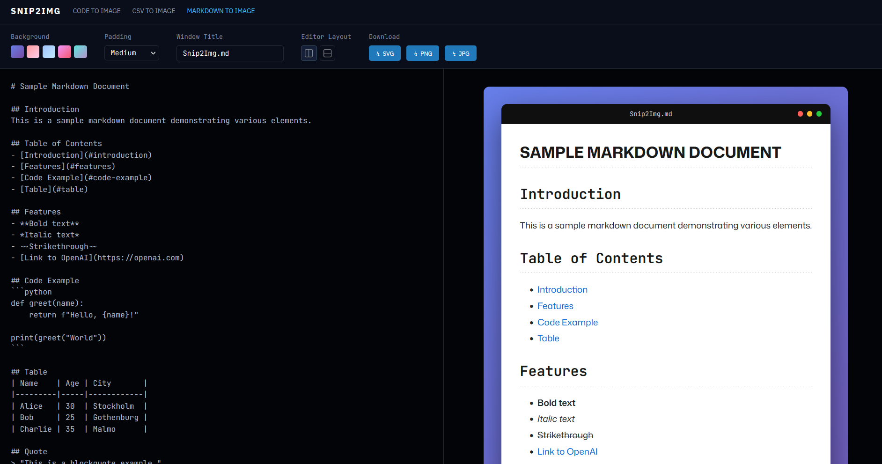Click the 'Strikethrough' item in preview
The height and width of the screenshot is (464, 882).
[x=565, y=435]
